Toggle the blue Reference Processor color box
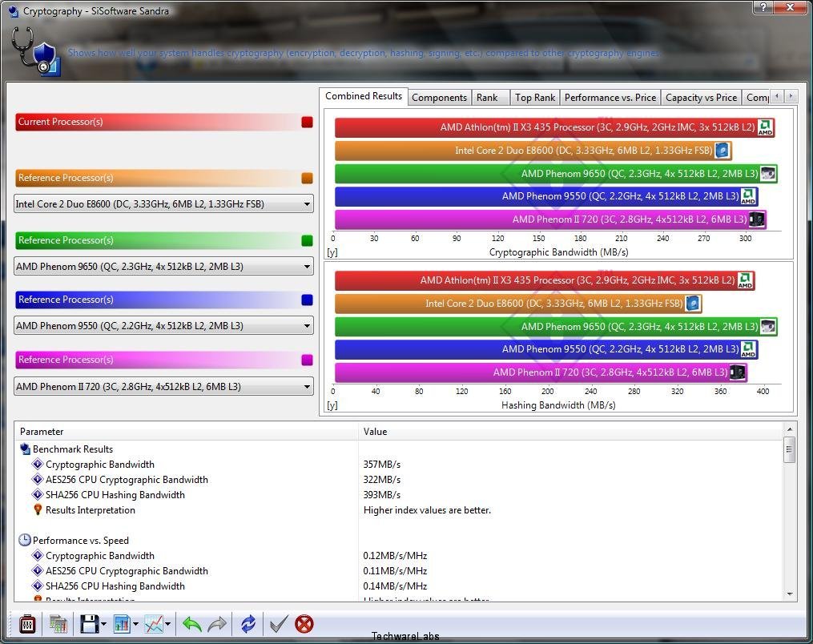 pos(307,300)
